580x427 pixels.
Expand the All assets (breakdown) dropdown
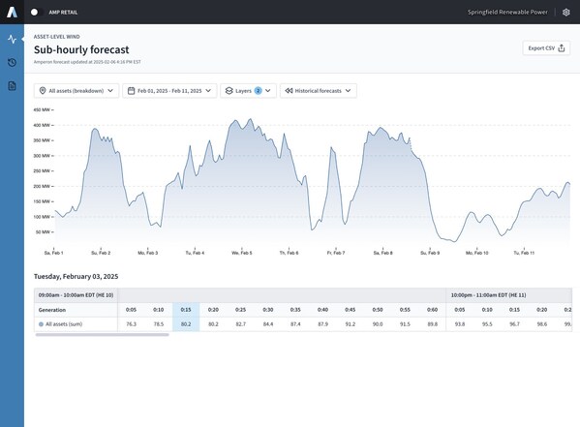pyautogui.click(x=76, y=91)
